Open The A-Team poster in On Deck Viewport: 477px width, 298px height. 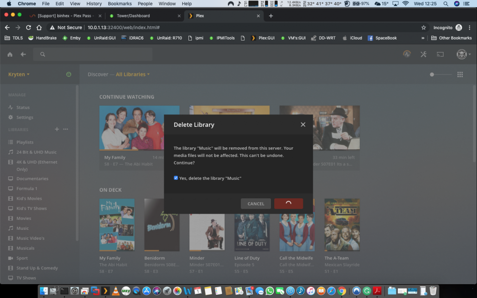pyautogui.click(x=342, y=225)
